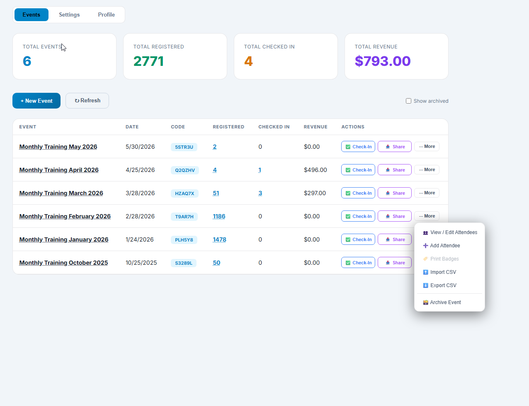
Task: Open the Profile tab
Action: coord(106,15)
